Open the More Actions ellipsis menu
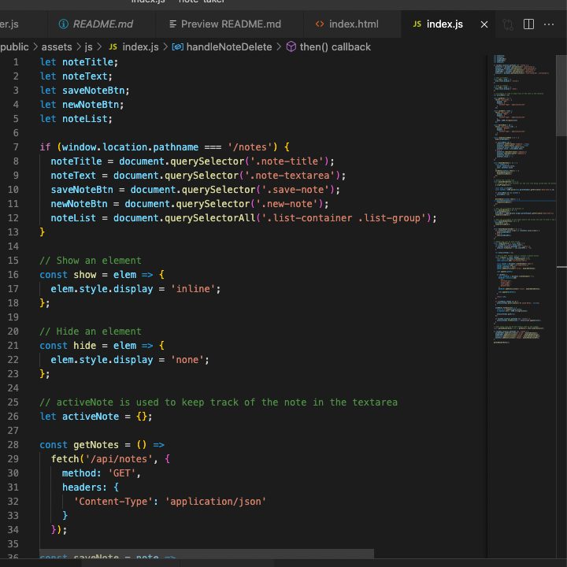Image resolution: width=567 pixels, height=567 pixels. tap(549, 24)
